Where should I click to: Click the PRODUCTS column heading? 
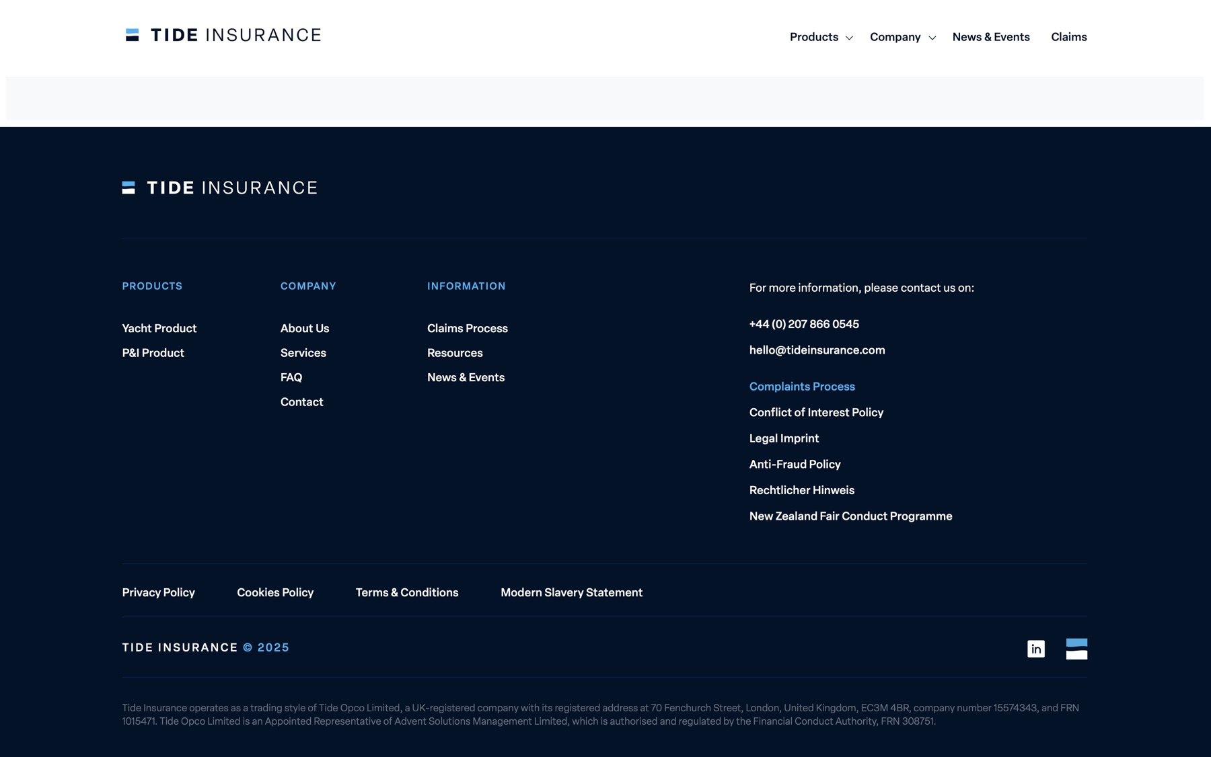(x=152, y=286)
